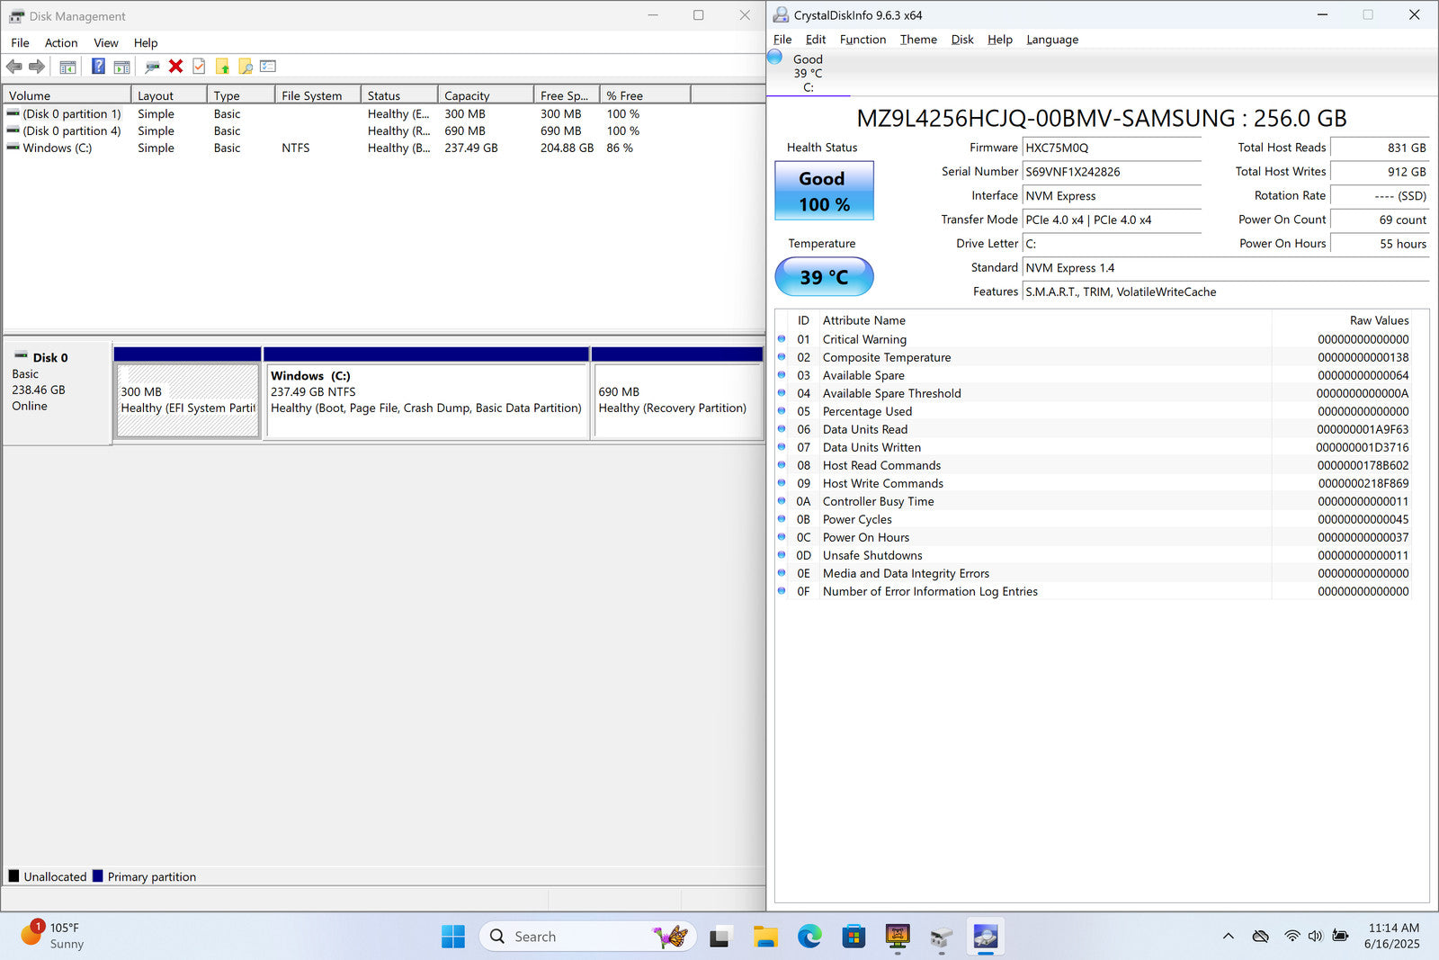Select the Windows (C:) 237.49 GB NTFS partition block
The height and width of the screenshot is (960, 1439).
[x=427, y=400]
